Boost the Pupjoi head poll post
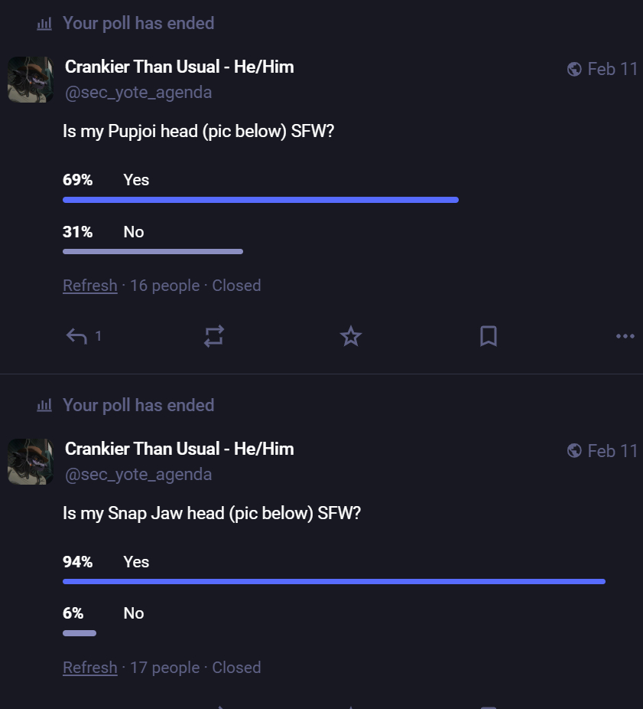The height and width of the screenshot is (709, 643). click(213, 336)
